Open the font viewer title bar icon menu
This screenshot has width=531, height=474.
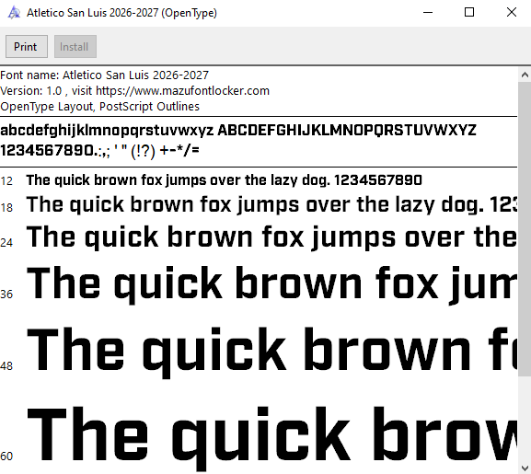pos(14,13)
